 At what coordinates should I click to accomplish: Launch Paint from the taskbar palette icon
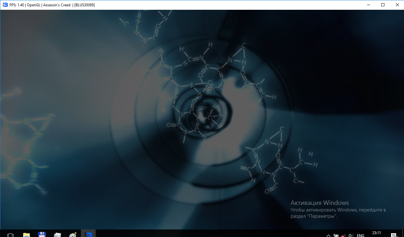(73, 234)
